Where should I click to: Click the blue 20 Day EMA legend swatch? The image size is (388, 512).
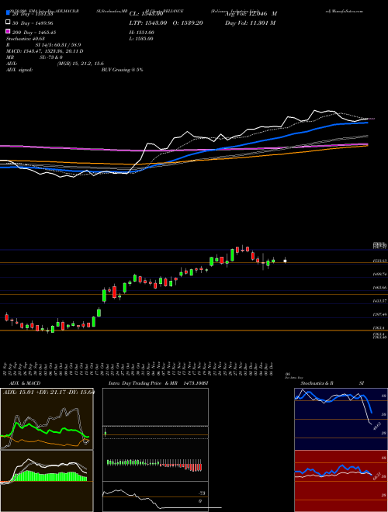pos(8,13)
